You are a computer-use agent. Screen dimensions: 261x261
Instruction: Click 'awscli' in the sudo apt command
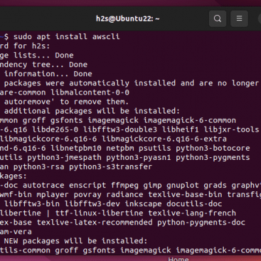click(x=106, y=37)
